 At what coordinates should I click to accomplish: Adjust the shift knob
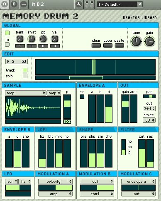pyautogui.click(x=32, y=39)
